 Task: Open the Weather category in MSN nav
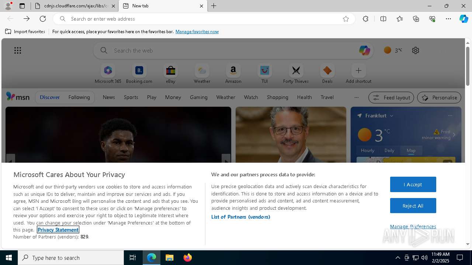click(226, 97)
